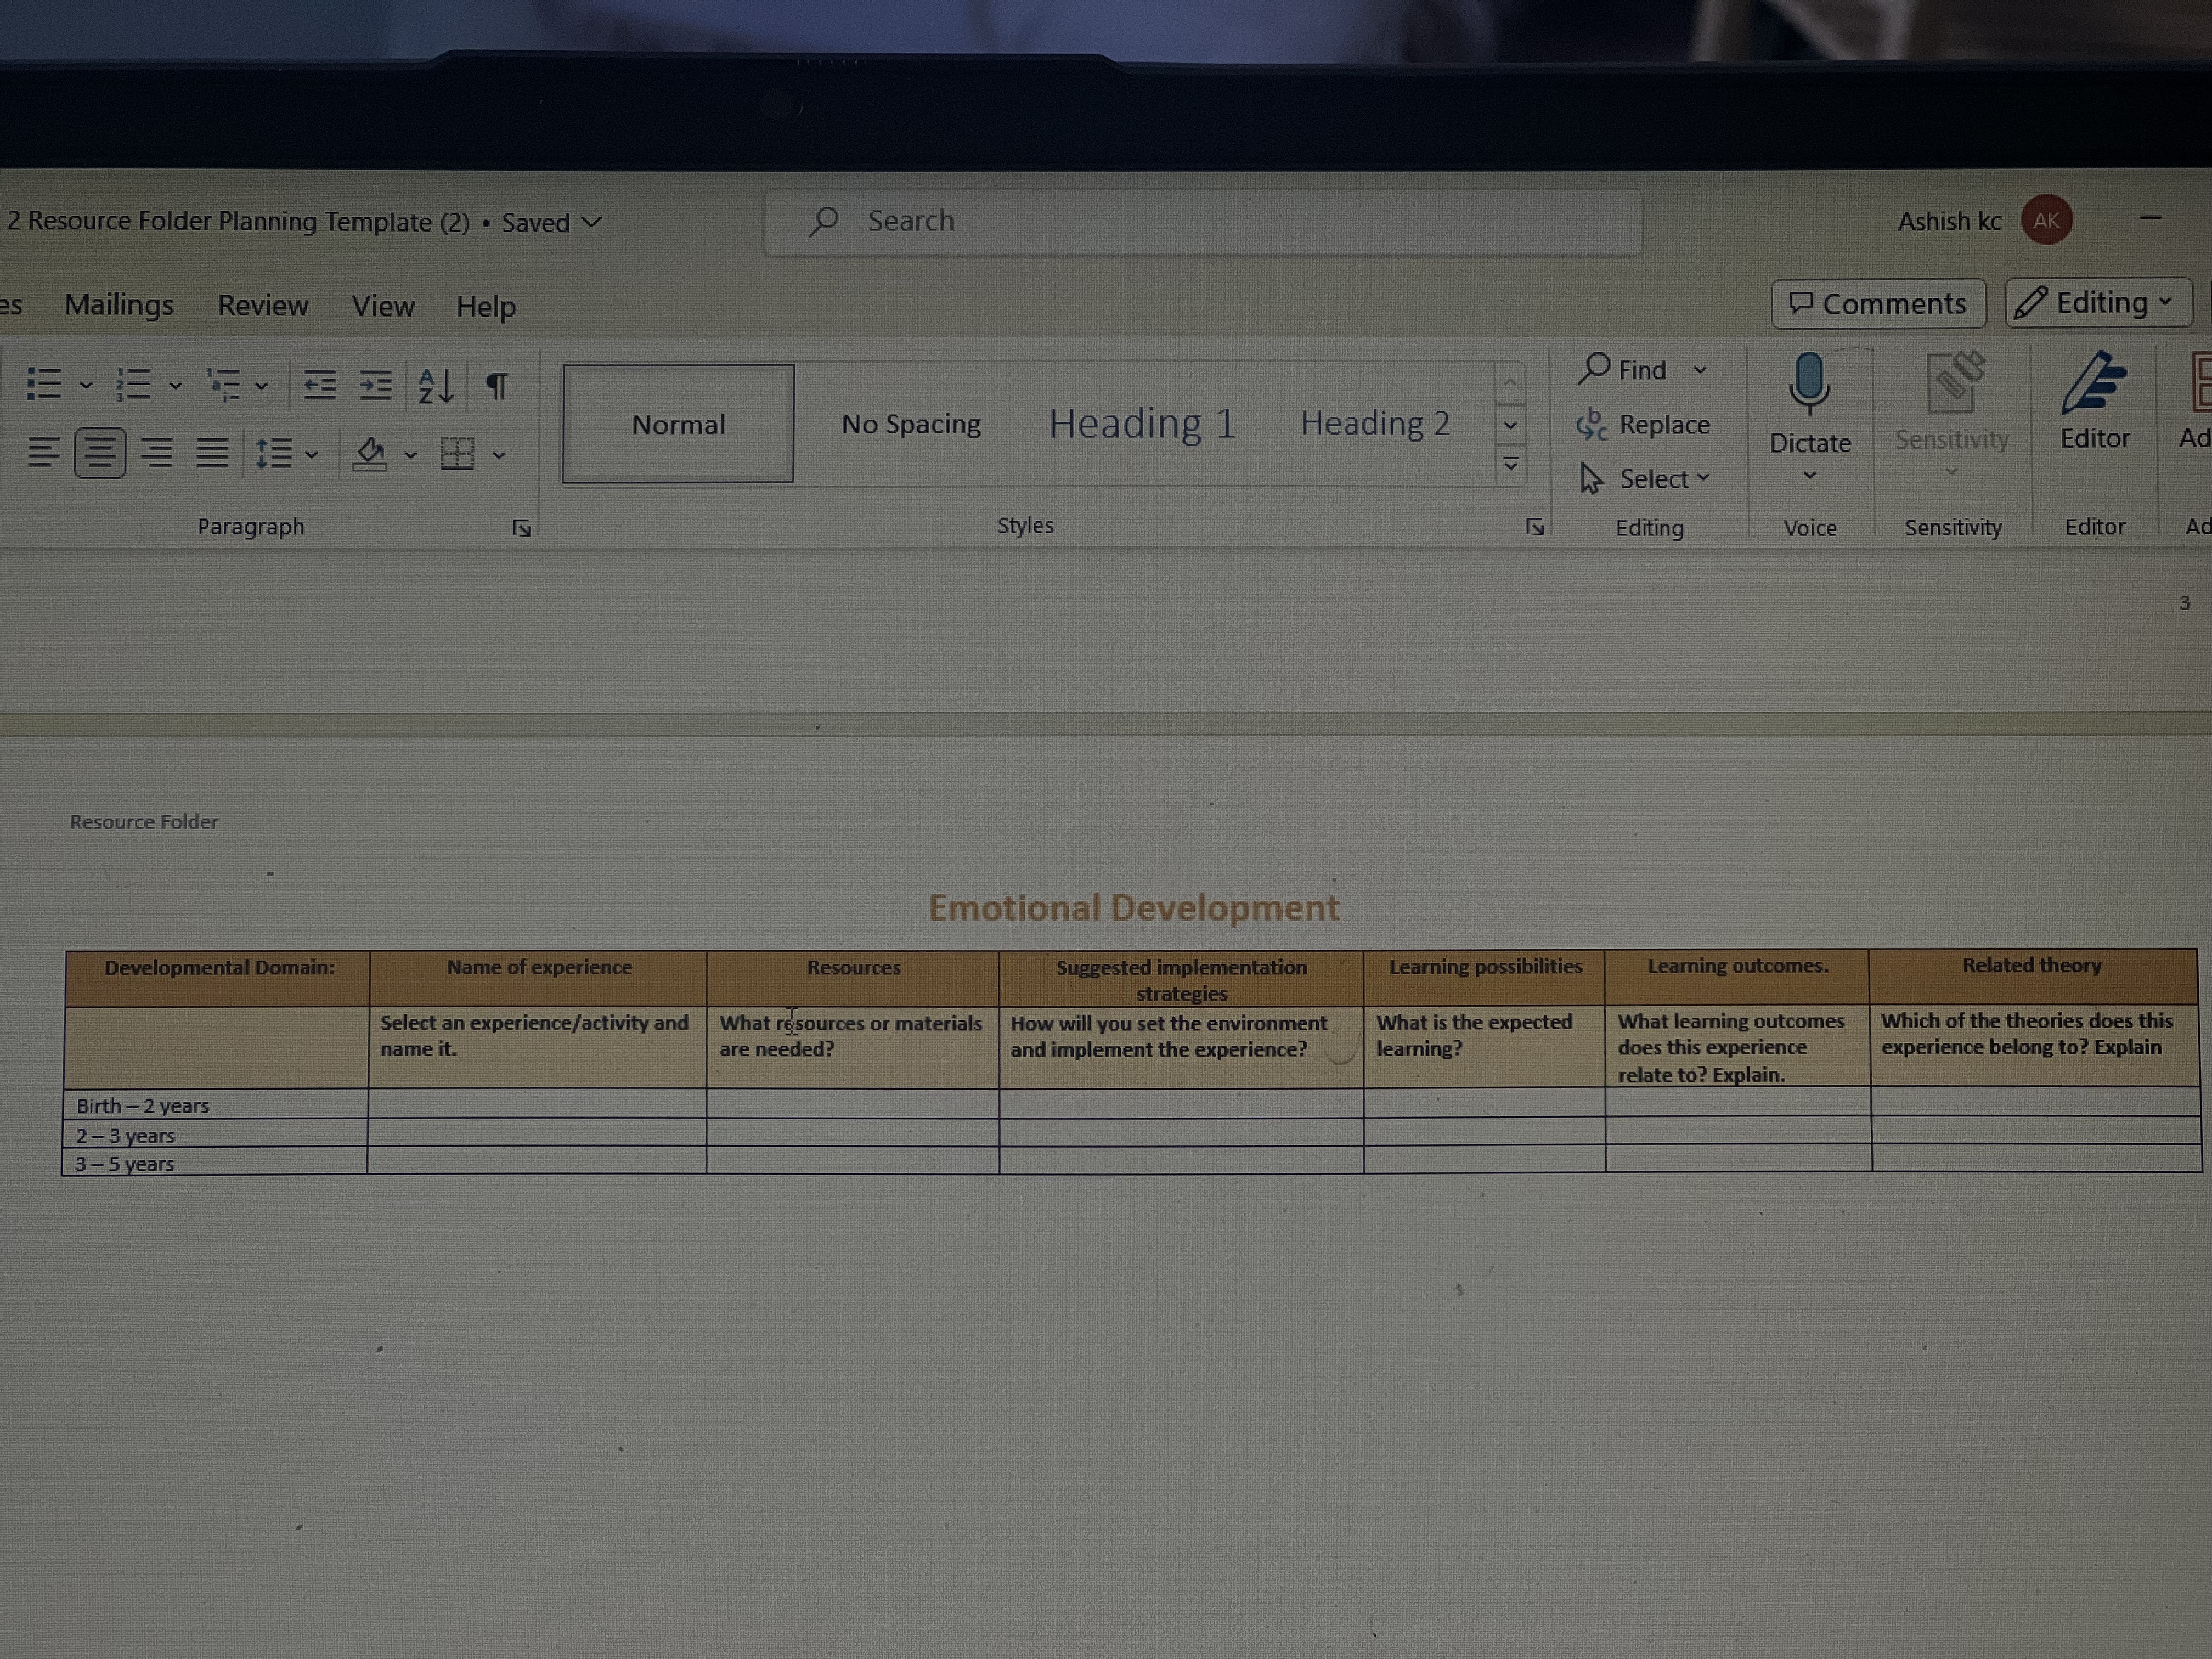This screenshot has width=2212, height=1659.
Task: Toggle the Bullets list formatting
Action: pos(45,385)
